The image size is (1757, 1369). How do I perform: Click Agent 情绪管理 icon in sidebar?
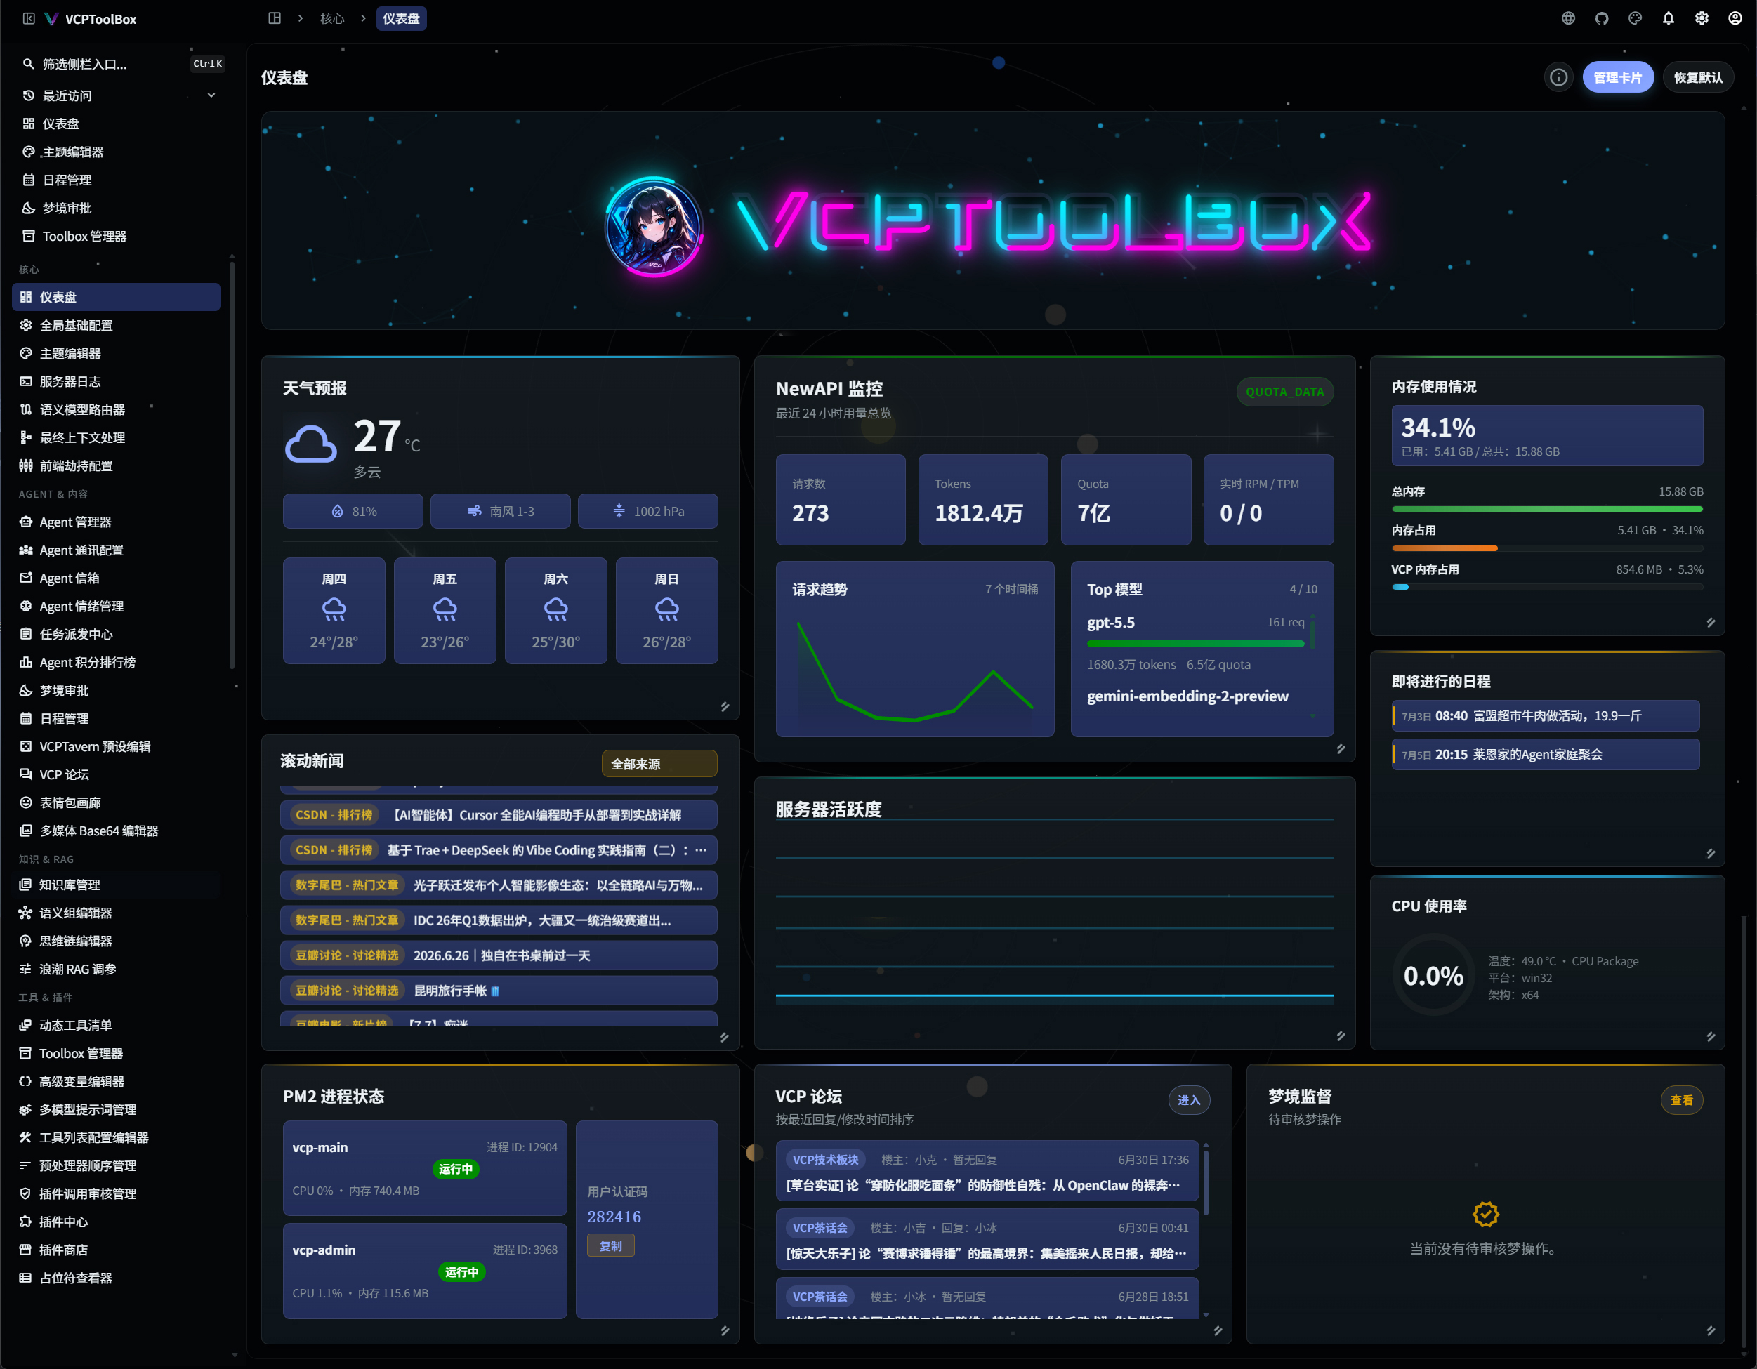(x=26, y=606)
